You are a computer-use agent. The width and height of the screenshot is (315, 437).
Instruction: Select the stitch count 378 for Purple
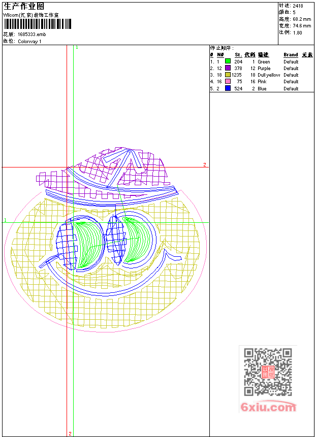(x=238, y=69)
